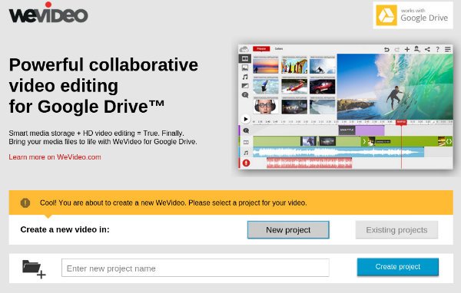Image resolution: width=461 pixels, height=293 pixels.
Task: Click the WeVideo editor preview image
Action: pyautogui.click(x=346, y=107)
